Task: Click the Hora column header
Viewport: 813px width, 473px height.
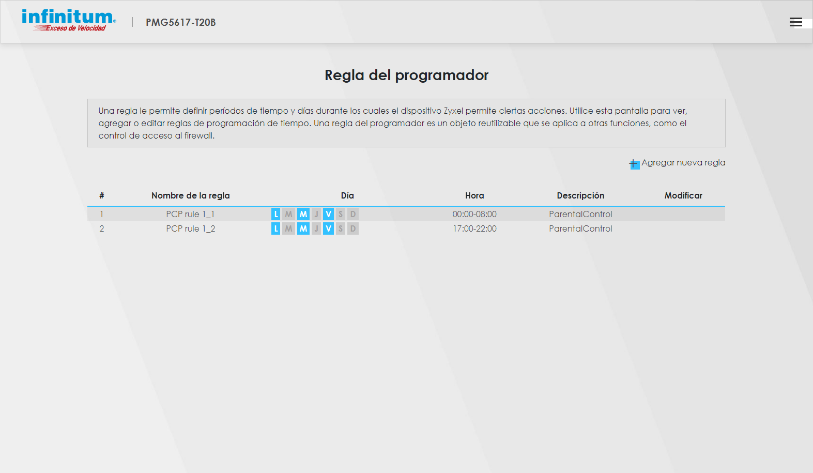Action: pyautogui.click(x=474, y=195)
